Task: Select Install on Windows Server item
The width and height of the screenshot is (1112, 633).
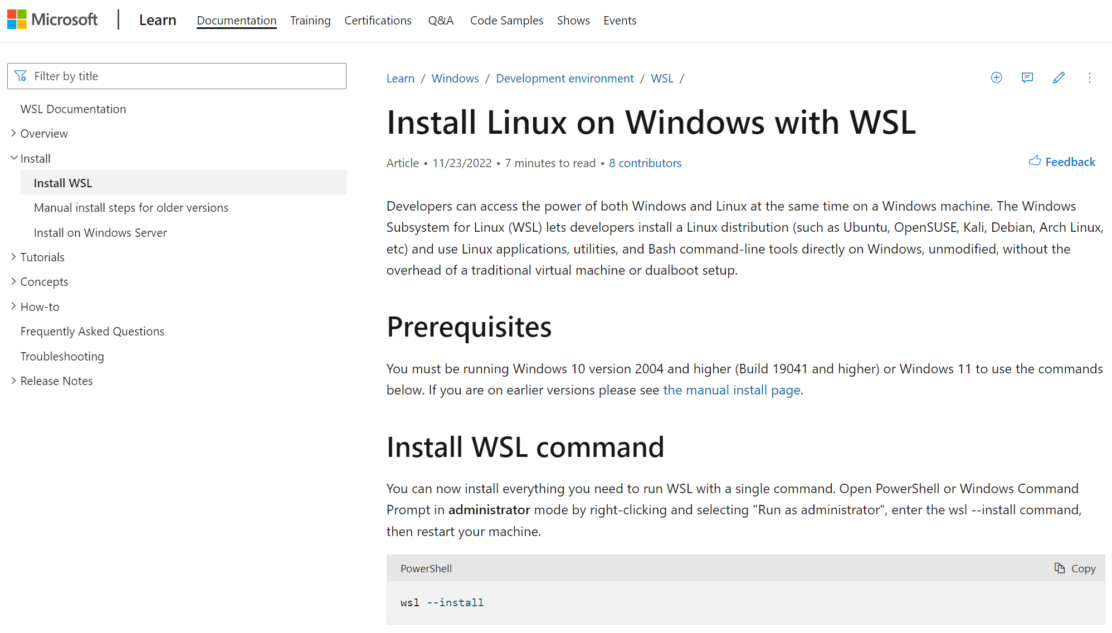Action: click(100, 233)
